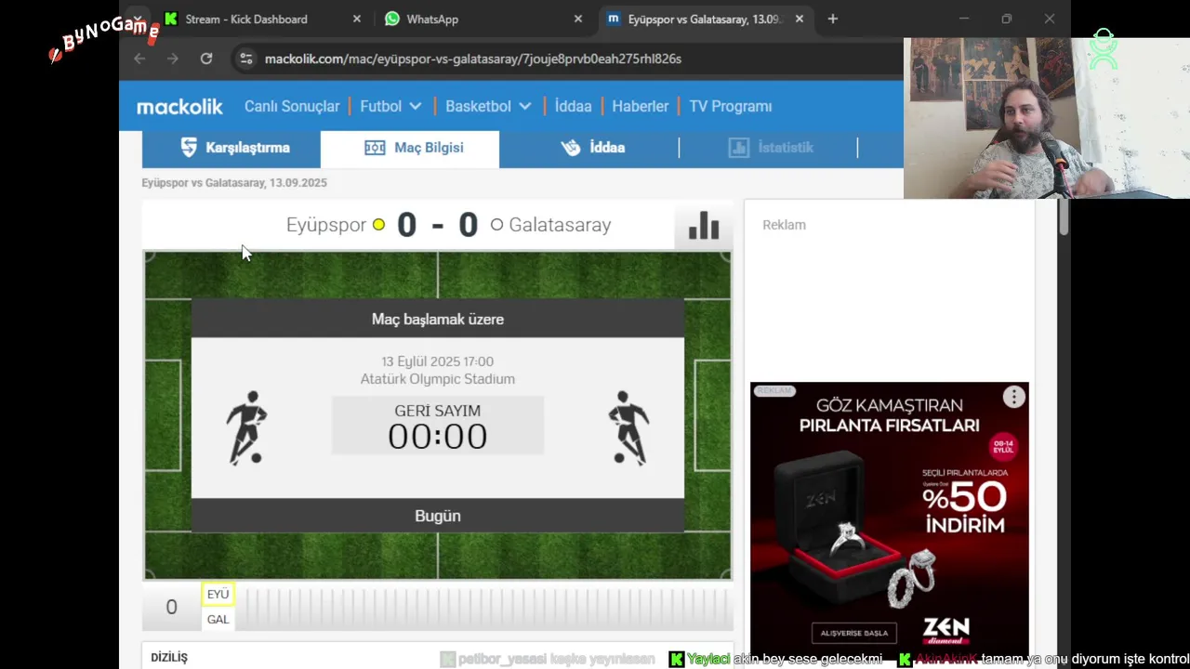This screenshot has height=669, width=1190.
Task: Close the WhatsApp tab
Action: (x=578, y=19)
